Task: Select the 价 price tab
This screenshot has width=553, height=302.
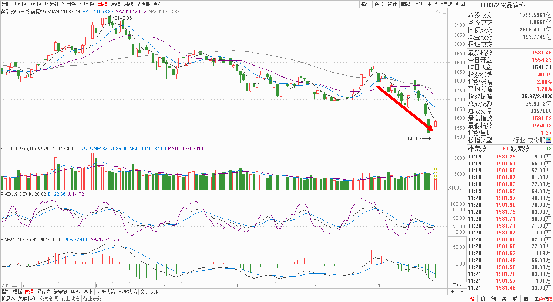Action: (x=483, y=299)
